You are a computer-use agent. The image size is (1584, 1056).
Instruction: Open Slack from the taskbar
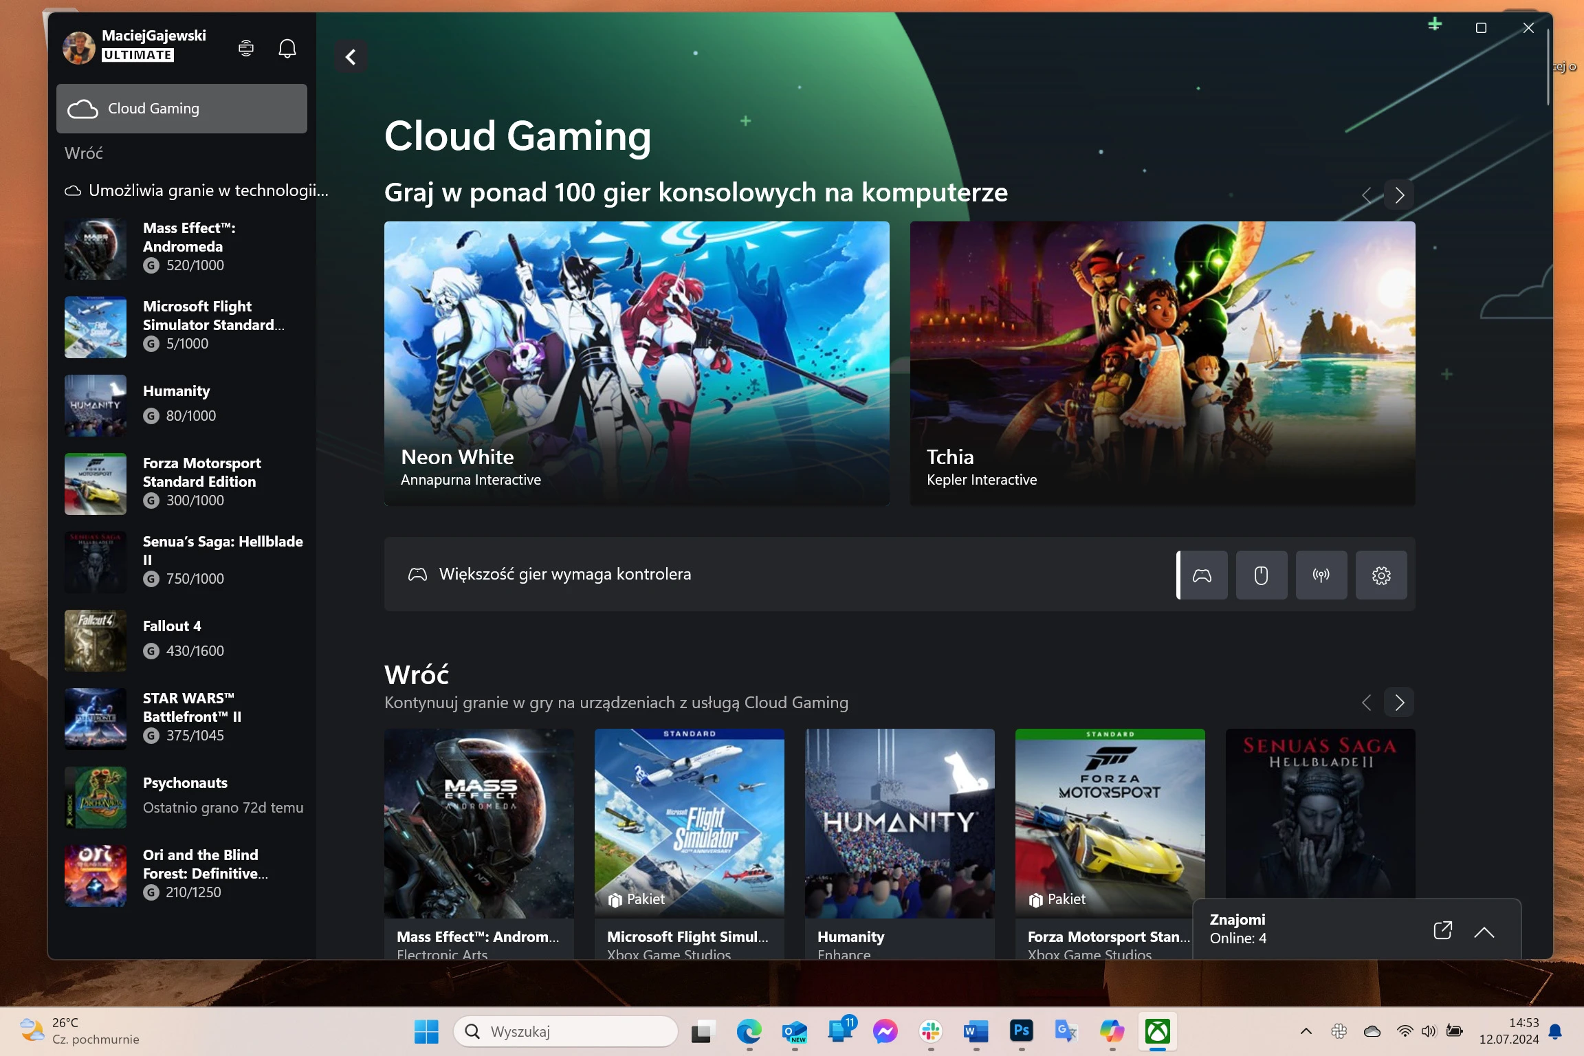point(930,1031)
